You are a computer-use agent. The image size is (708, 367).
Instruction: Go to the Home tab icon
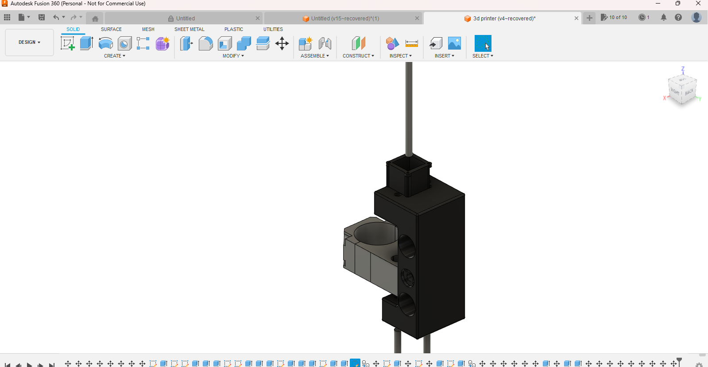tap(95, 19)
